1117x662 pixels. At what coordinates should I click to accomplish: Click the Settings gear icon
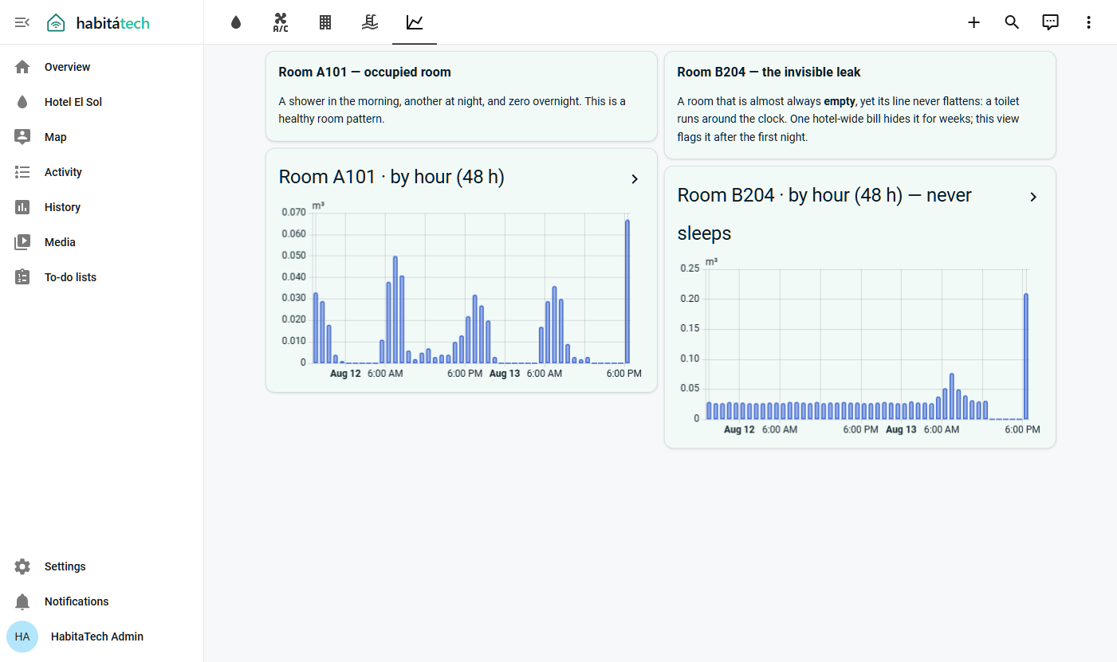(x=22, y=566)
